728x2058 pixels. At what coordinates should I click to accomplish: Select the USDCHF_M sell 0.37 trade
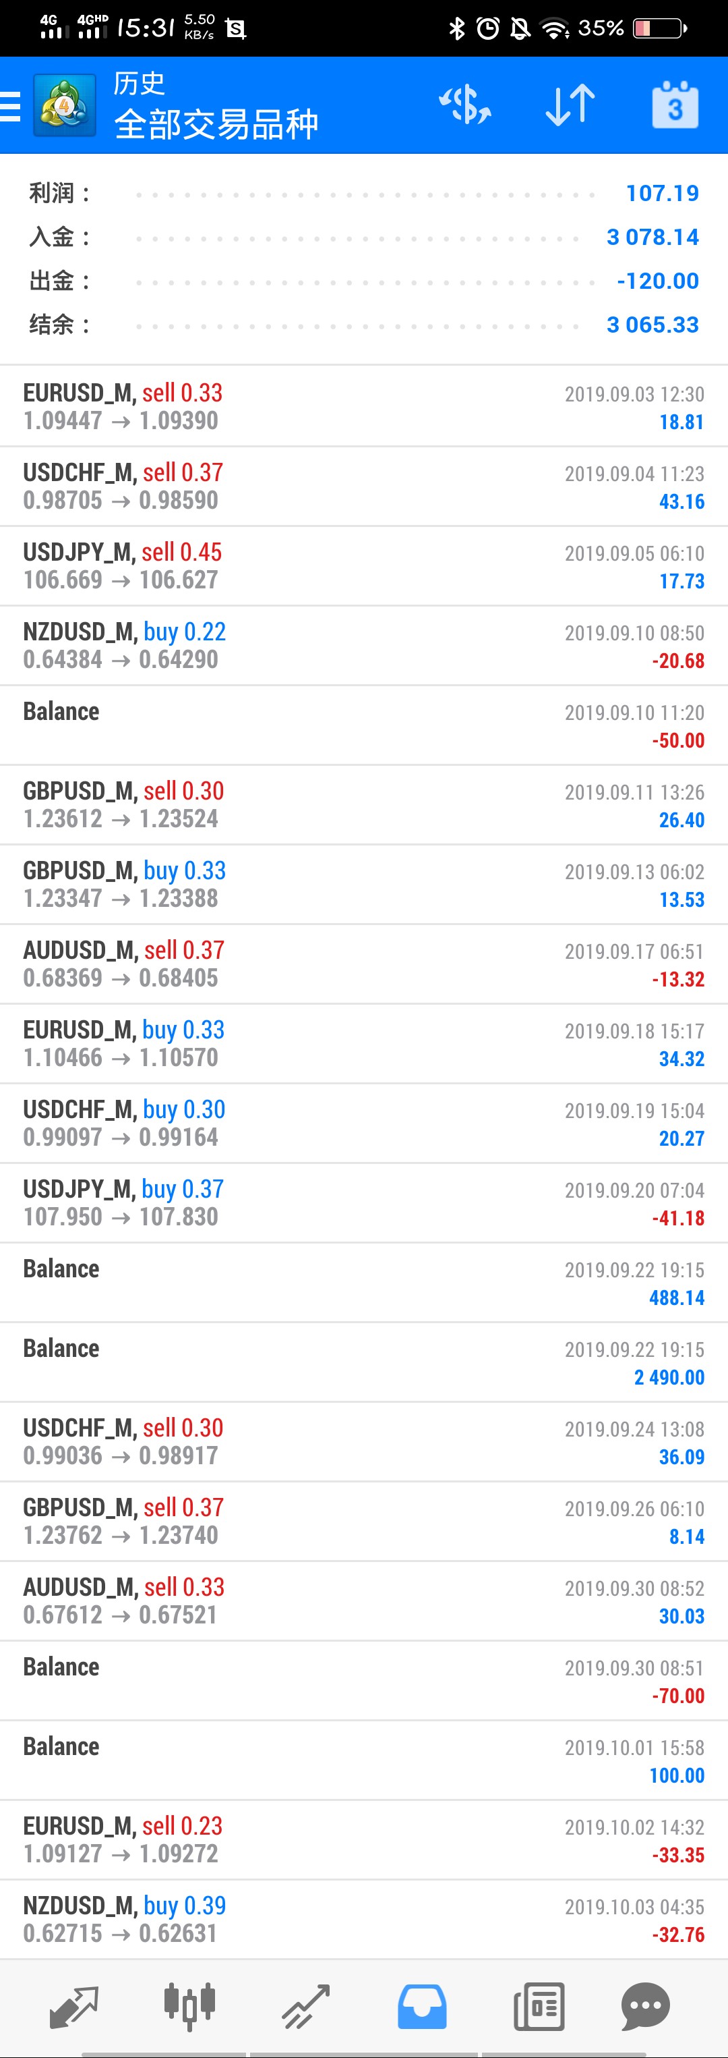coord(364,486)
